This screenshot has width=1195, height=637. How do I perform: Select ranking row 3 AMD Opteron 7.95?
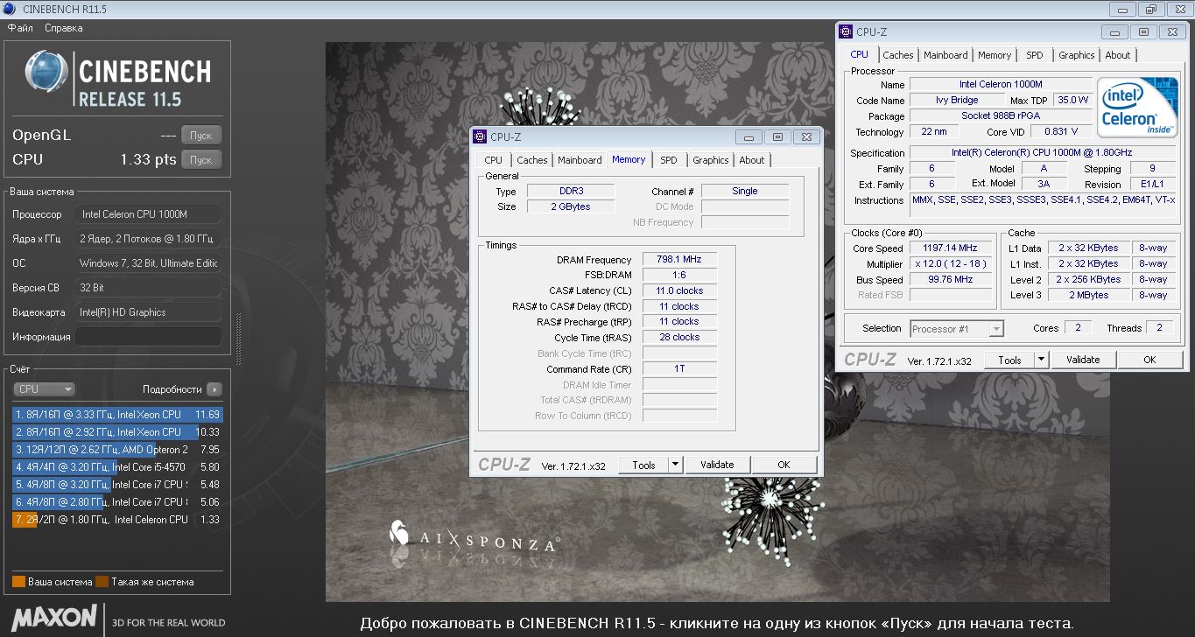pos(117,450)
